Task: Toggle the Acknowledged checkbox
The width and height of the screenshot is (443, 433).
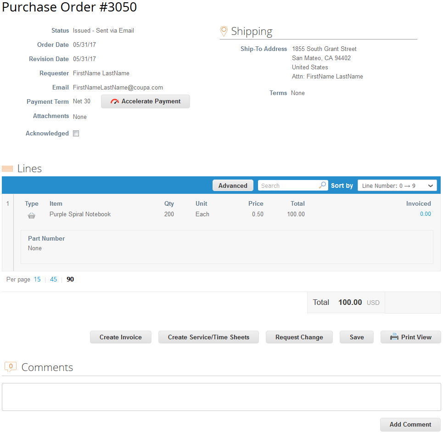Action: (76, 134)
